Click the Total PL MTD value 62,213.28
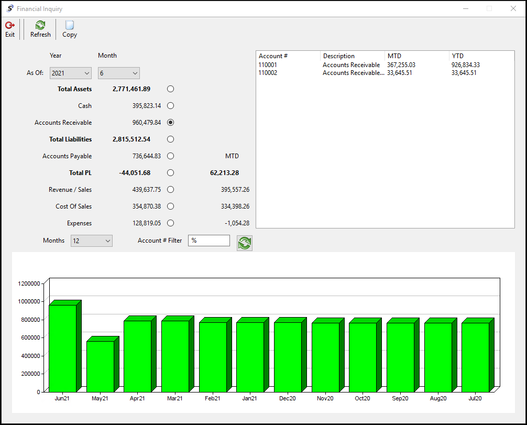Image resolution: width=527 pixels, height=425 pixels. [x=225, y=173]
